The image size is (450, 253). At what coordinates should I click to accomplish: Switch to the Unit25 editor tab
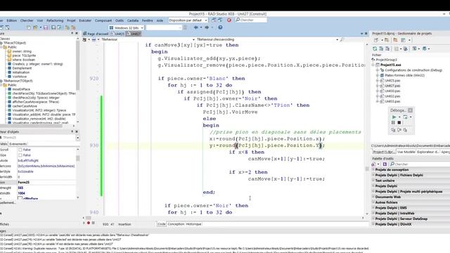point(117,34)
